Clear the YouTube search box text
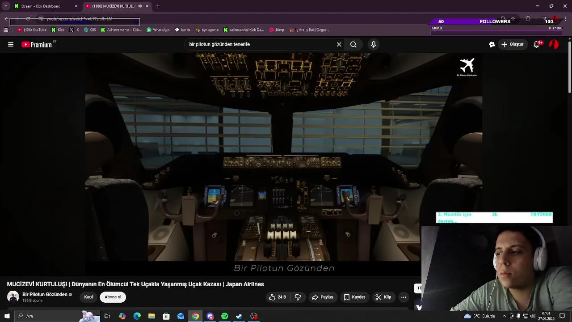572x322 pixels. tap(339, 44)
